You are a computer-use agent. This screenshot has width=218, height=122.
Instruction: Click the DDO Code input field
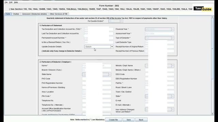(159, 75)
